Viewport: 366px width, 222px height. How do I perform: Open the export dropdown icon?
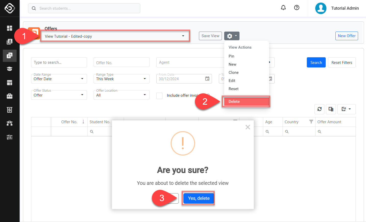pos(346,109)
